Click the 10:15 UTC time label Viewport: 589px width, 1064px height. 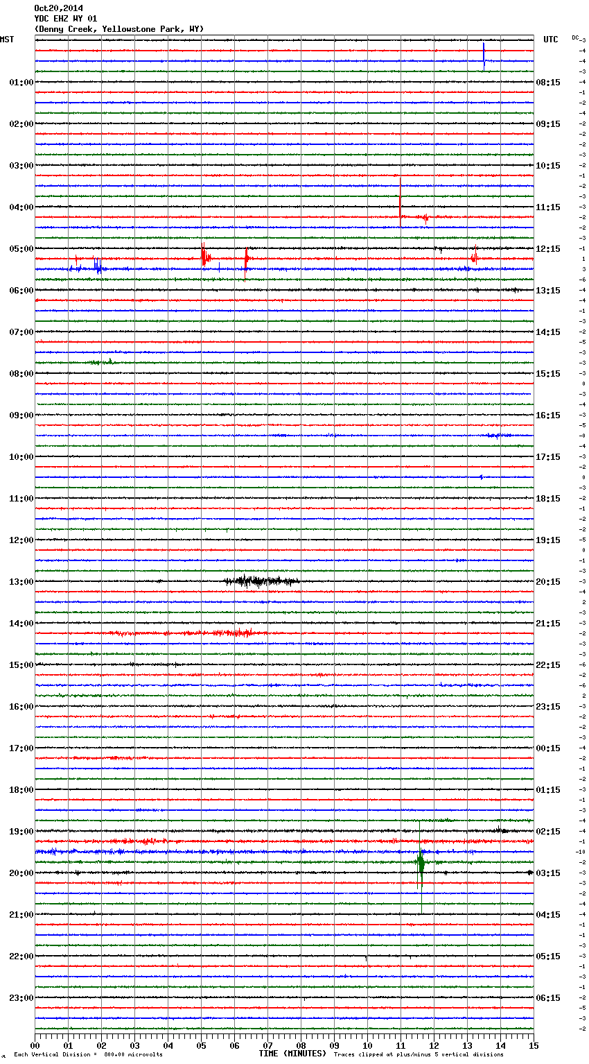548,166
